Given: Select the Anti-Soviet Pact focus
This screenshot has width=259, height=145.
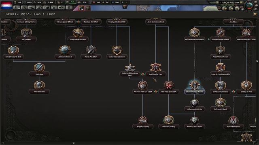Looking at the screenshot, I should click(155, 70).
